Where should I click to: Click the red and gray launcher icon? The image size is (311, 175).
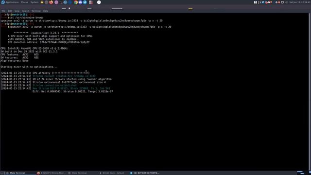91,2
